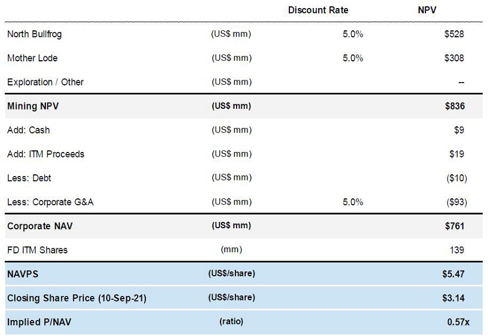The height and width of the screenshot is (336, 488).
Task: Click Mother Lode's 5.0% discount rate
Action: (x=353, y=58)
